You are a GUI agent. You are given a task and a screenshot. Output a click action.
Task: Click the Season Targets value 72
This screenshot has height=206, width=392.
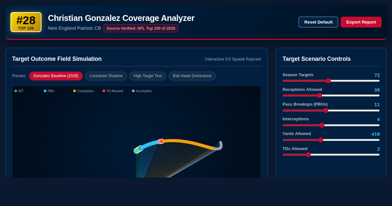(x=377, y=75)
